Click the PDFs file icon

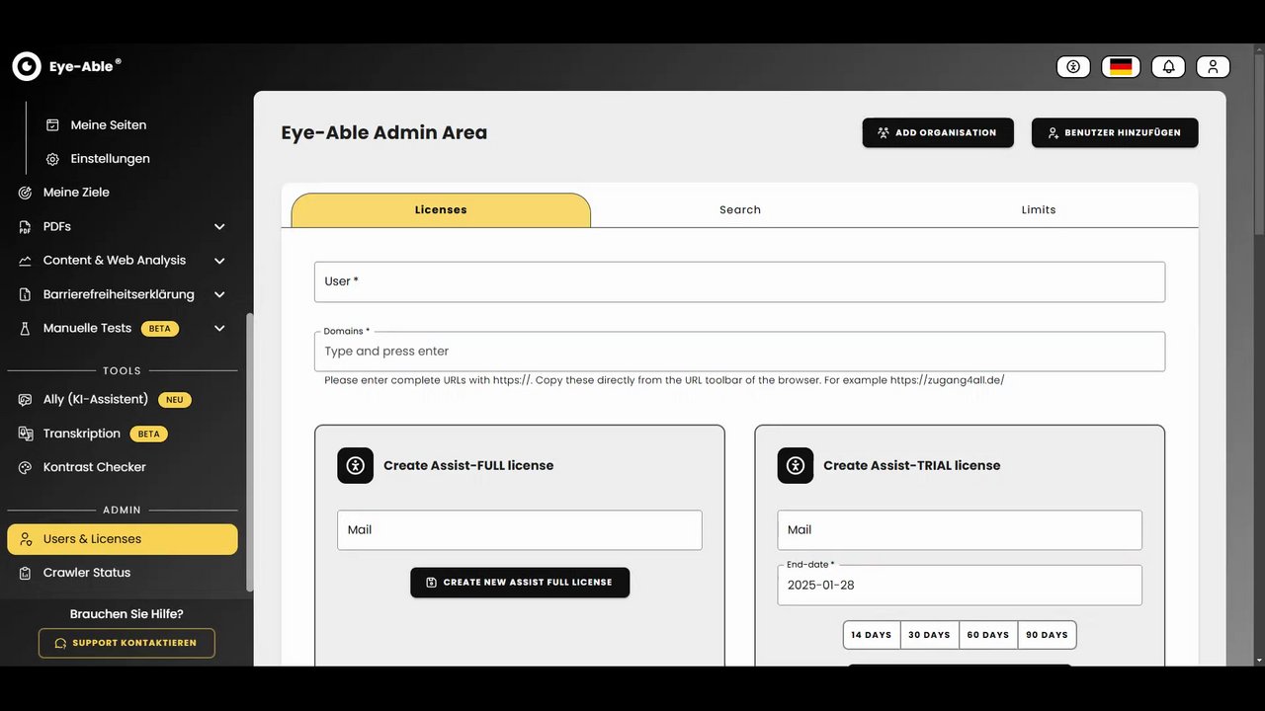[26, 226]
